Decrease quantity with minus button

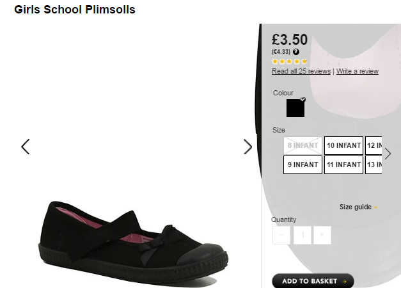281,235
